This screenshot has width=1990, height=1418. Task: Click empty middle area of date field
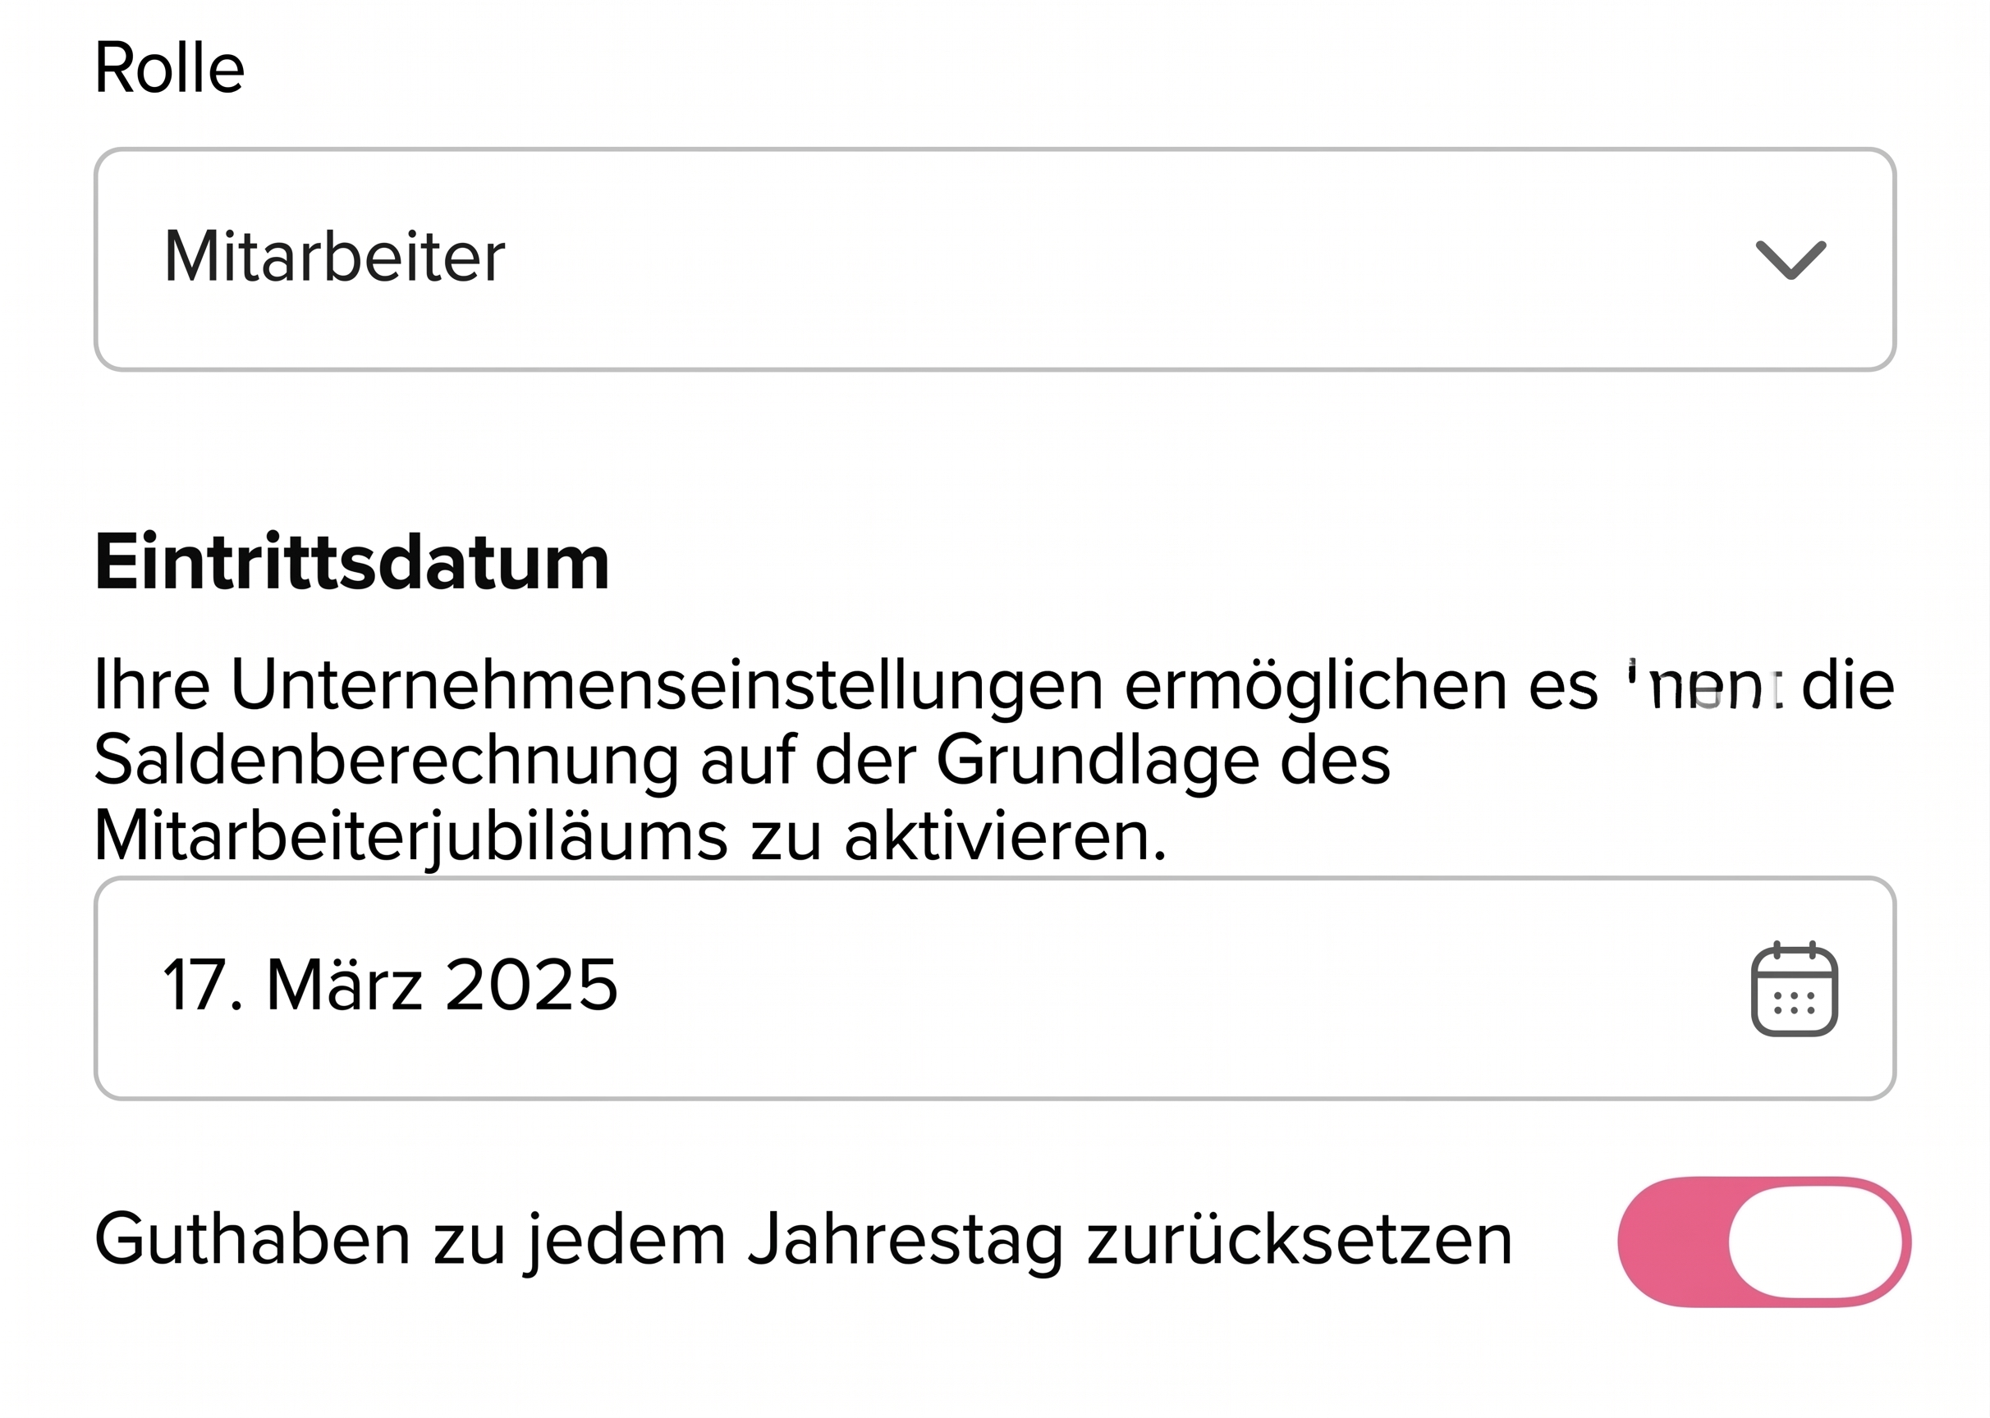(x=1135, y=988)
